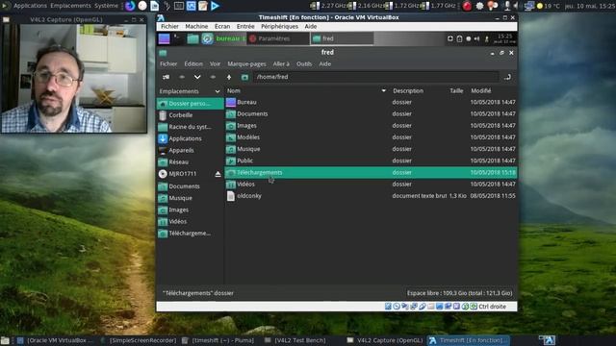The width and height of the screenshot is (616, 346).
Task: Switch to V4L2 Test Bench taskbar entry
Action: click(295, 340)
